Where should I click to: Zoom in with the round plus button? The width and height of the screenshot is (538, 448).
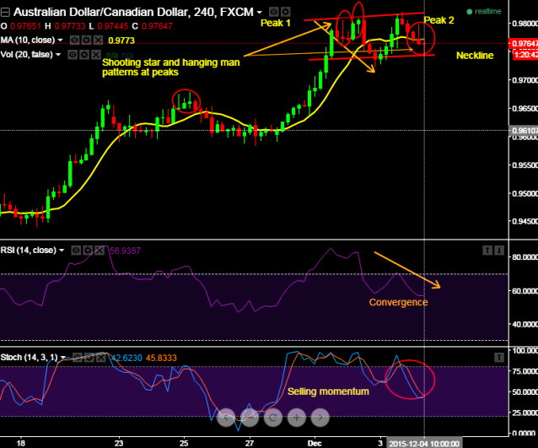(x=297, y=418)
